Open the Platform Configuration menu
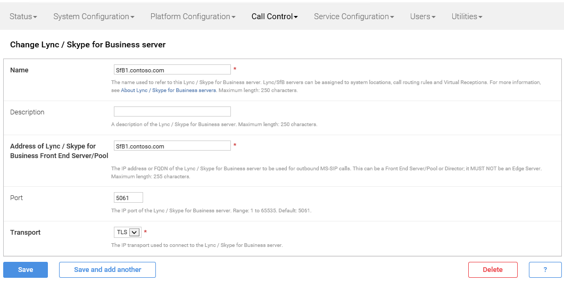Image resolution: width=564 pixels, height=281 pixels. coord(193,16)
